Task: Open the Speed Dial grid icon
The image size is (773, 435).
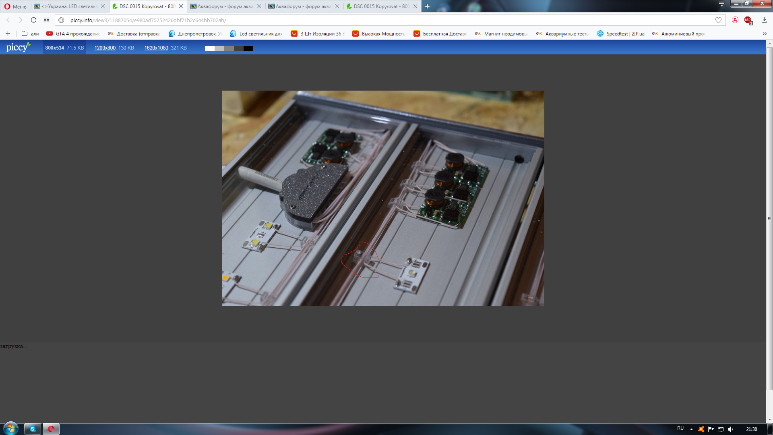Action: (47, 20)
